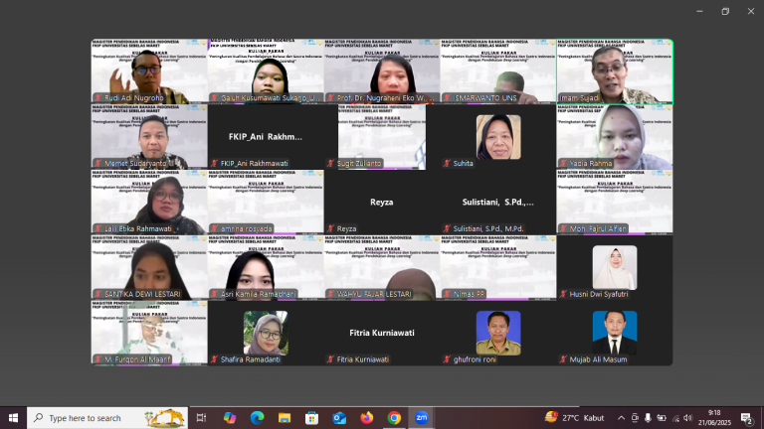764x429 pixels.
Task: Select Nimas PP's video tile
Action: click(498, 267)
